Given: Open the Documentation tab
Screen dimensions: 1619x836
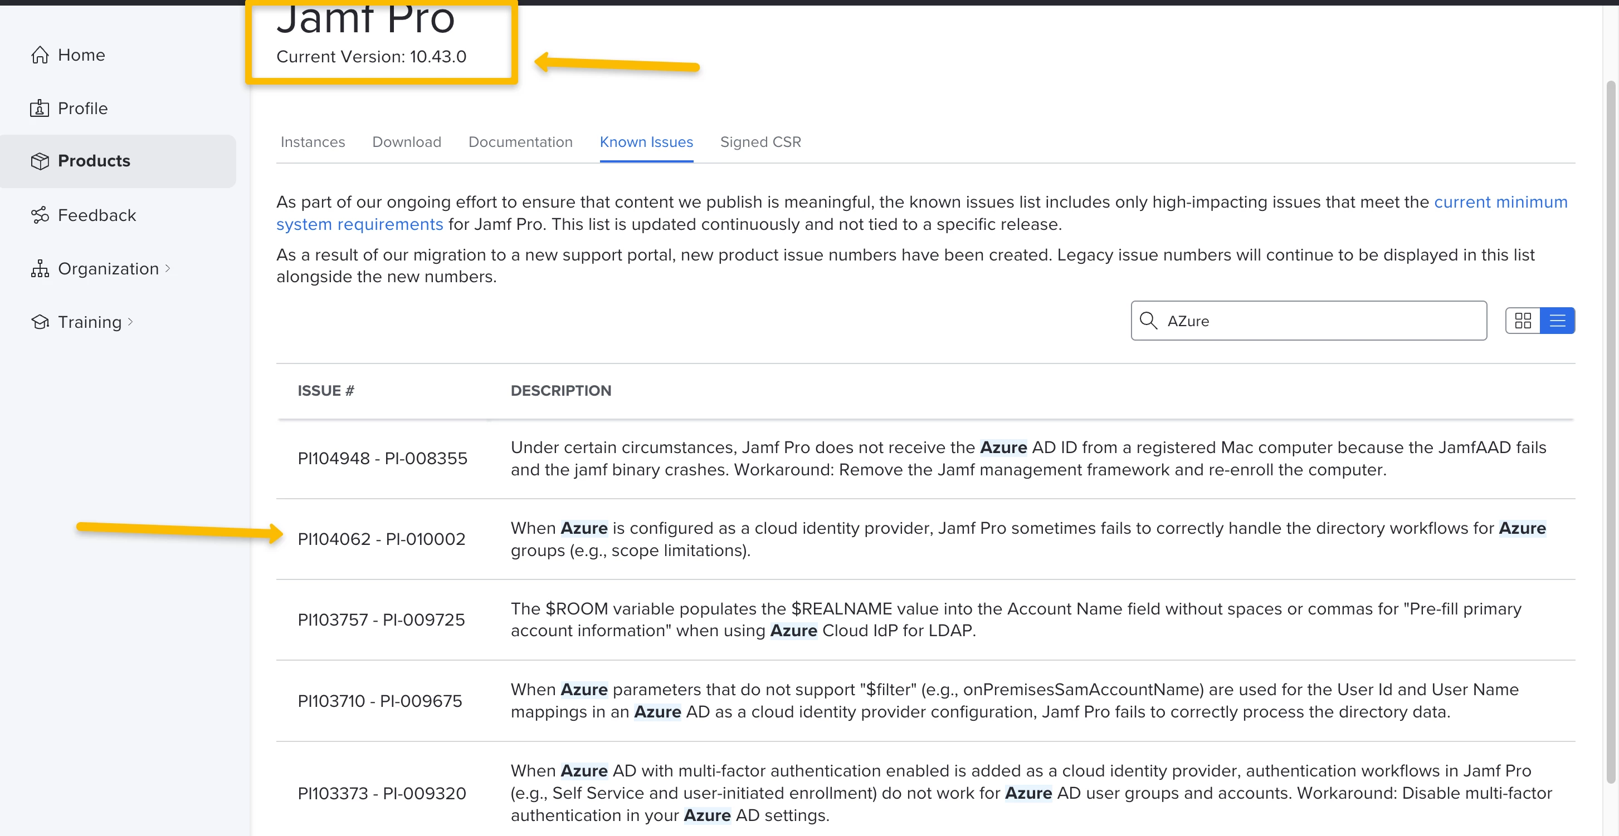Looking at the screenshot, I should pyautogui.click(x=520, y=142).
